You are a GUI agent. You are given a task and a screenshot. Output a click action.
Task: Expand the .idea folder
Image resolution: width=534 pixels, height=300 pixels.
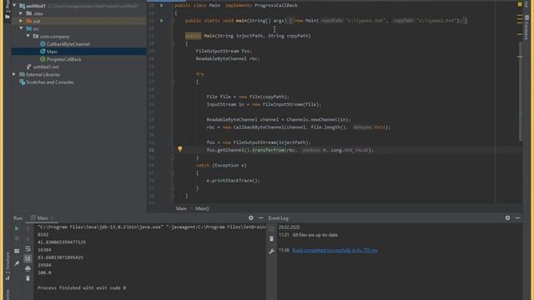[21, 13]
